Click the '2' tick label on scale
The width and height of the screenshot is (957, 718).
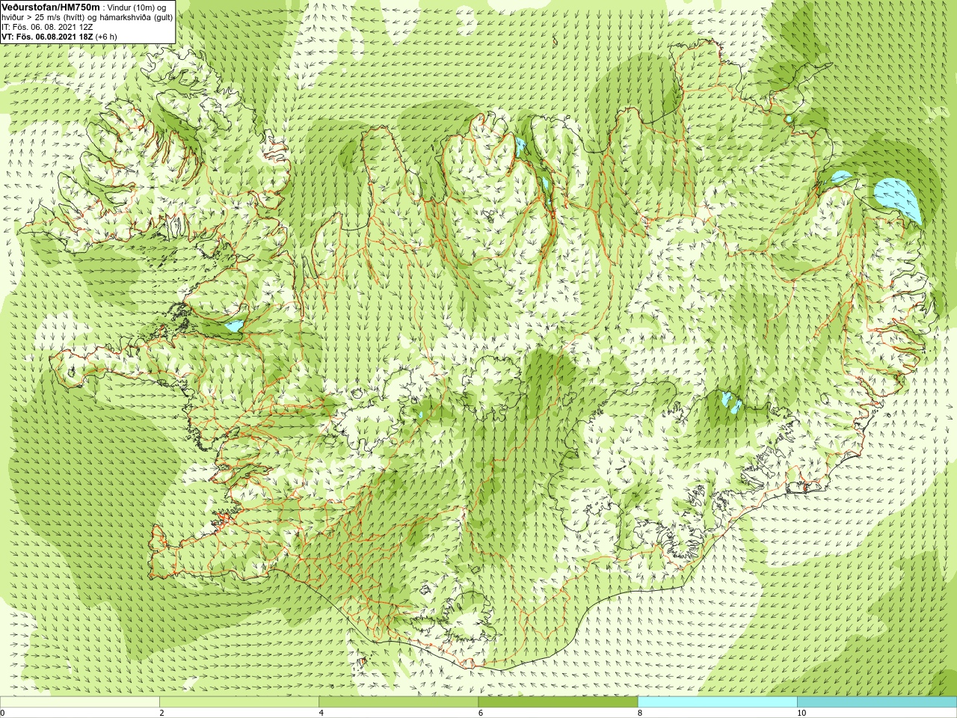(161, 713)
